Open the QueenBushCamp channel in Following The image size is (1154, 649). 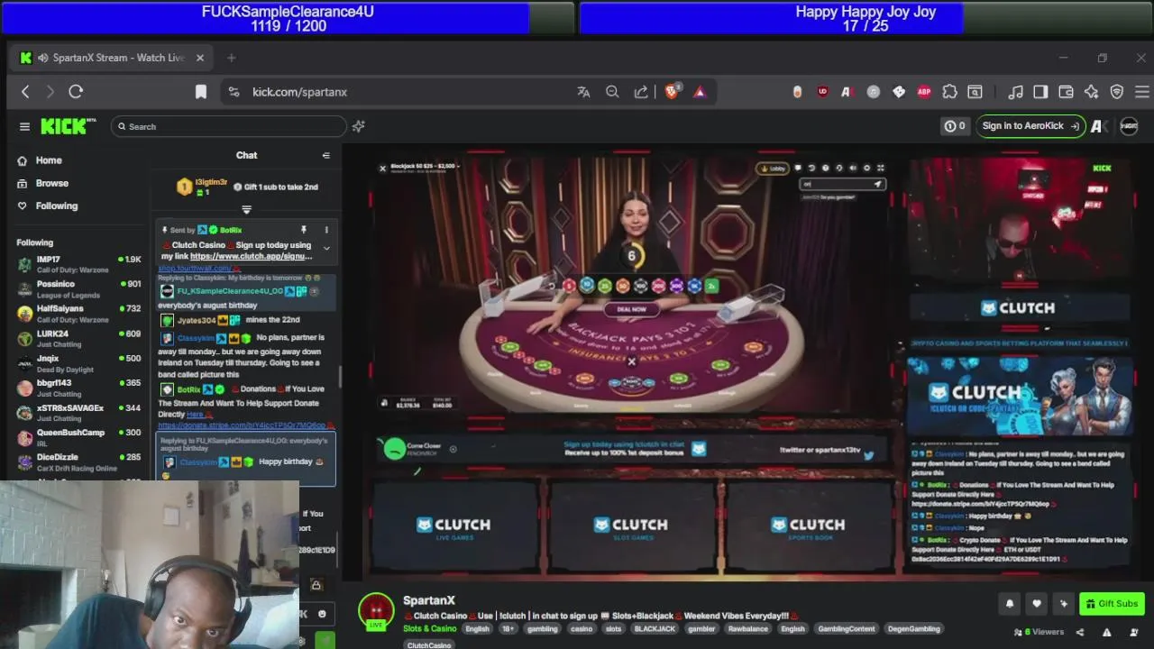79,437
